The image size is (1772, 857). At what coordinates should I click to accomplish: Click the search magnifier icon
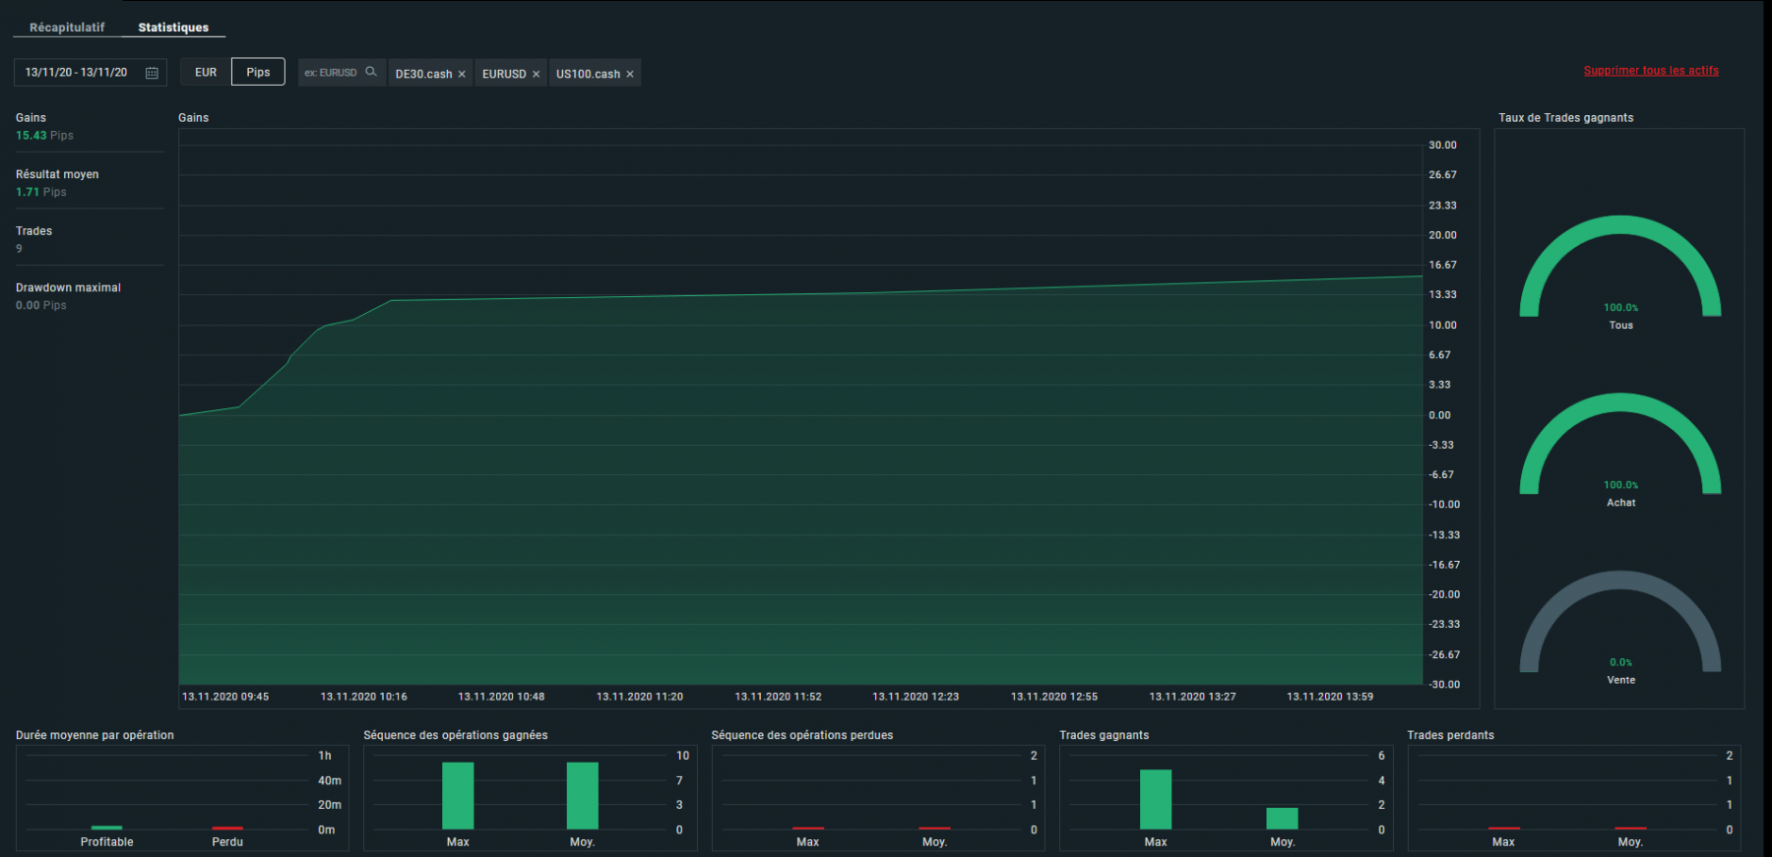point(371,72)
